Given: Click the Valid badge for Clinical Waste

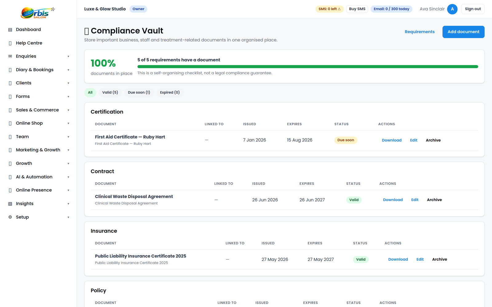Looking at the screenshot, I should click(354, 200).
